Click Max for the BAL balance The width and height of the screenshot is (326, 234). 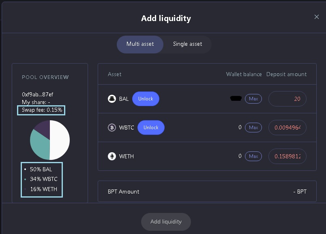[253, 98]
